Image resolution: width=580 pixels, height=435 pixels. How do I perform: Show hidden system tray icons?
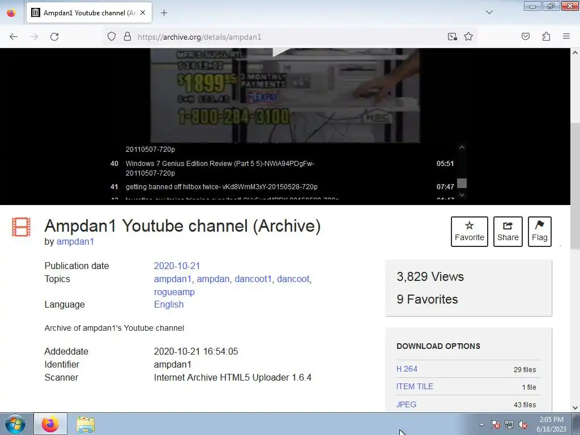pyautogui.click(x=481, y=424)
